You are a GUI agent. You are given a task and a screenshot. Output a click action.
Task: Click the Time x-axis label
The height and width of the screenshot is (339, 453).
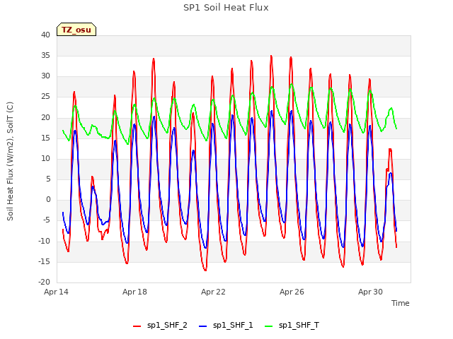[x=401, y=303]
